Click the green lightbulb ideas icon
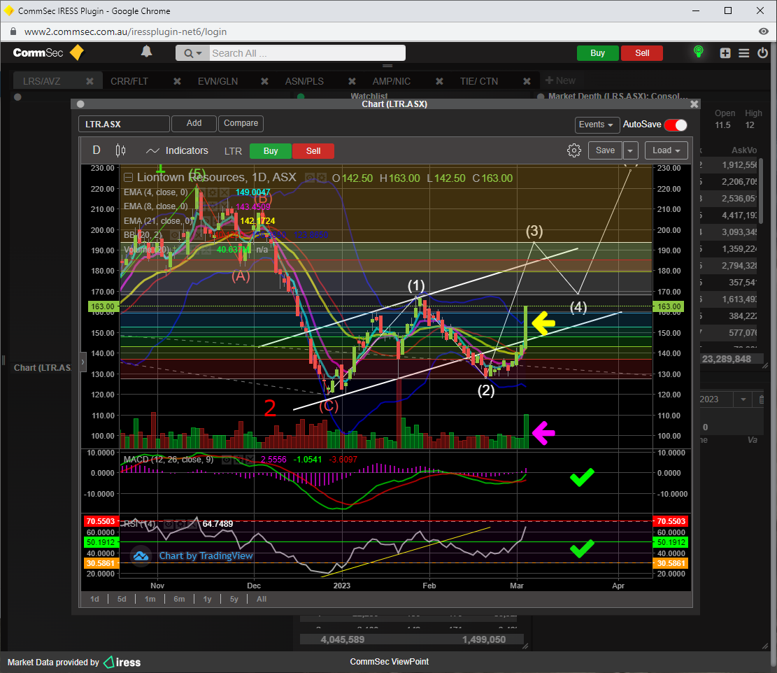777x673 pixels. click(698, 52)
